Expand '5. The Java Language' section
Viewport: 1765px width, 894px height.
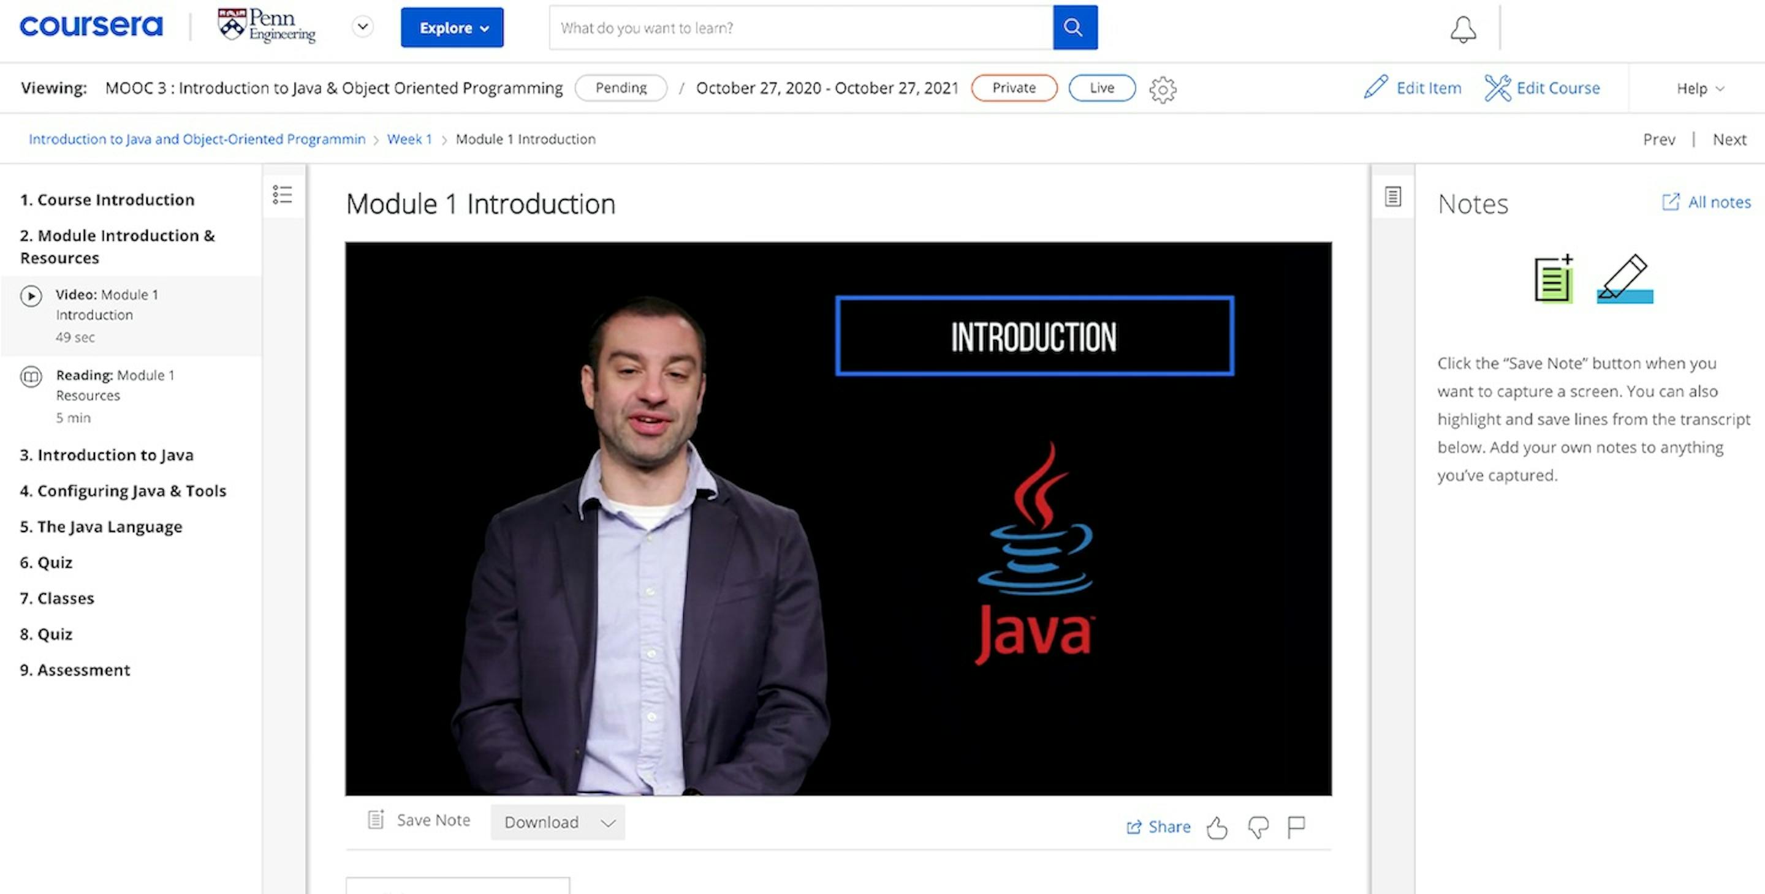(101, 527)
